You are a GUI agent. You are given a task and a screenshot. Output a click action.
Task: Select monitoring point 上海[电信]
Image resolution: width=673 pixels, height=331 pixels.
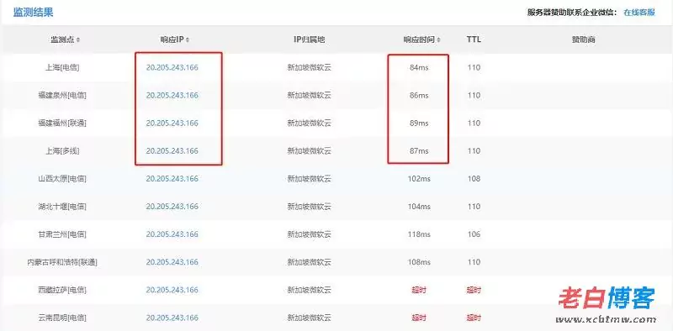pos(62,68)
